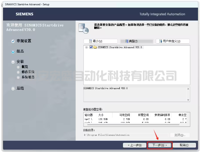The width and height of the screenshot is (202, 152).
Task: Uncheck the SINAMICS Startdrive Advanced V20.0 checkbox
Action: 91,47
